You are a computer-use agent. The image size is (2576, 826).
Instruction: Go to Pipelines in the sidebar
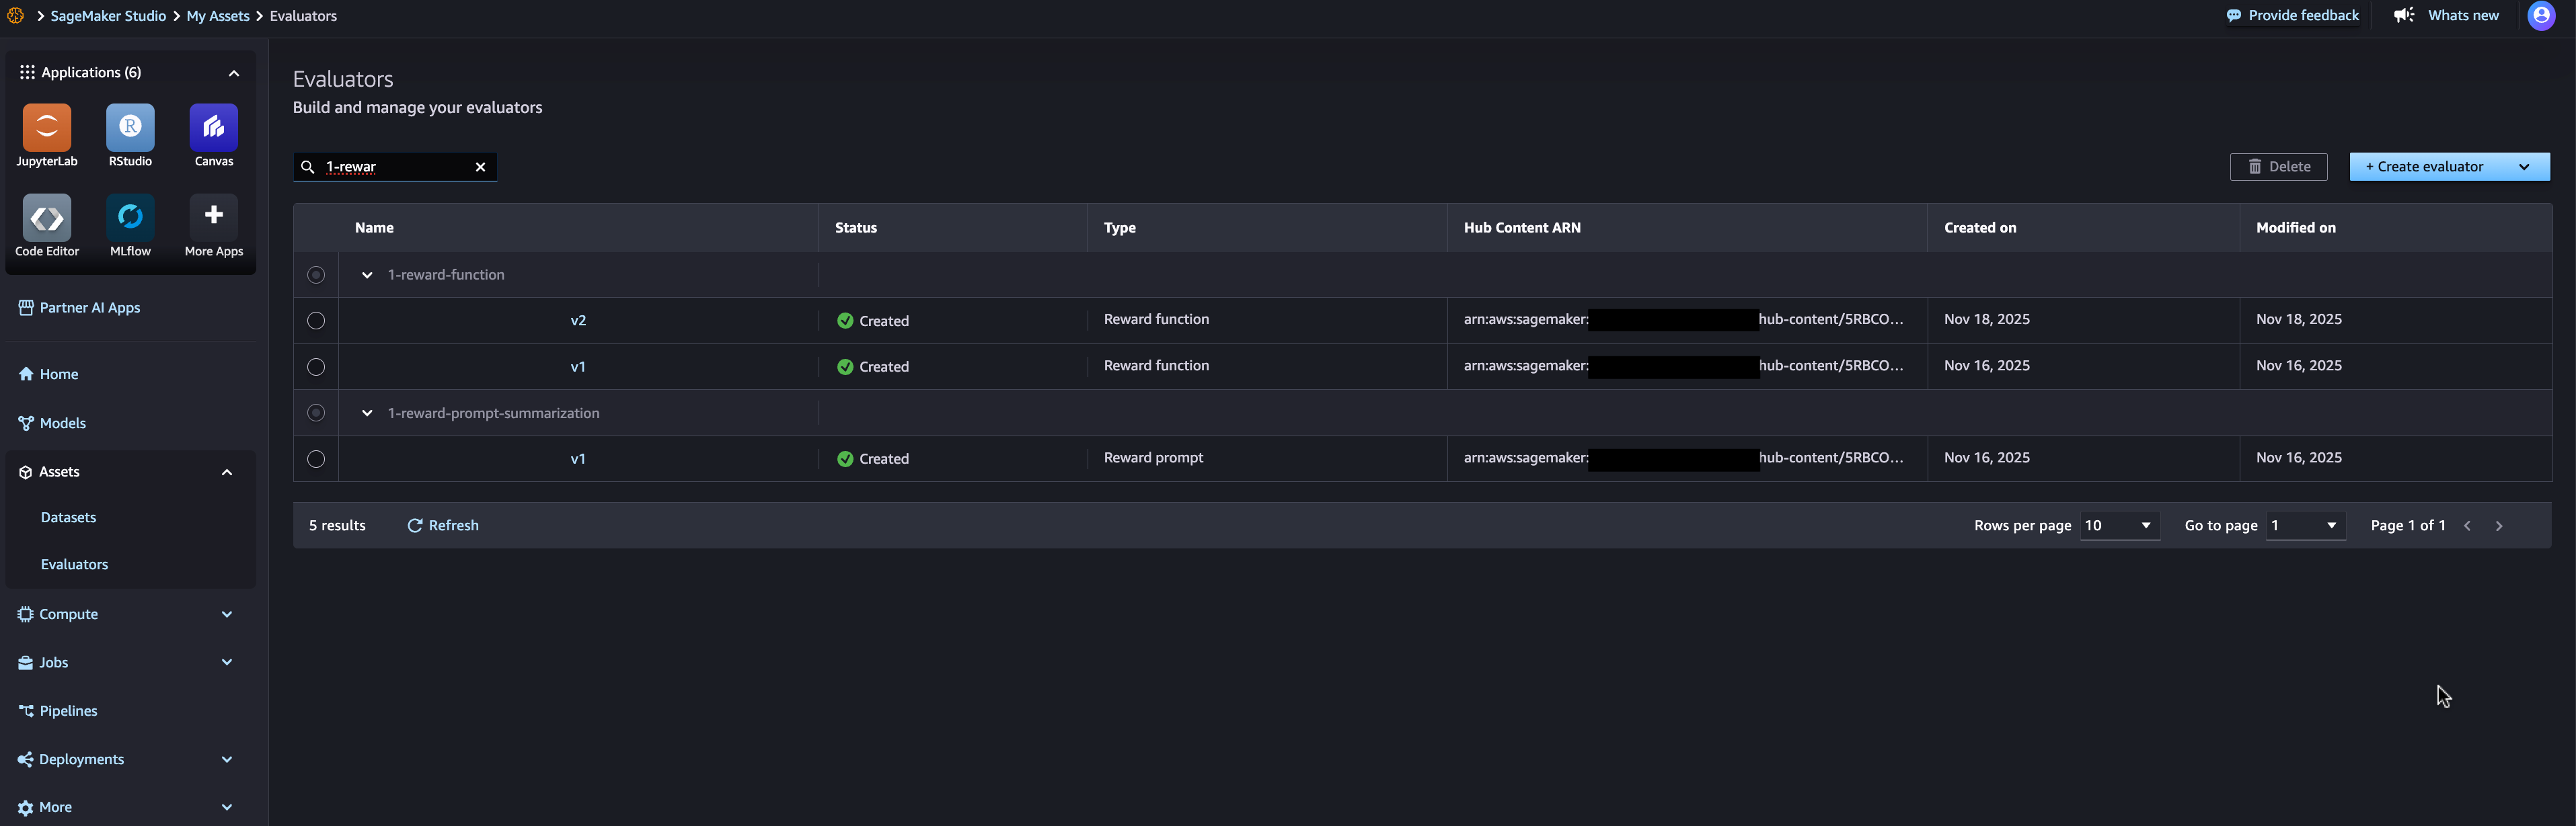(68, 711)
